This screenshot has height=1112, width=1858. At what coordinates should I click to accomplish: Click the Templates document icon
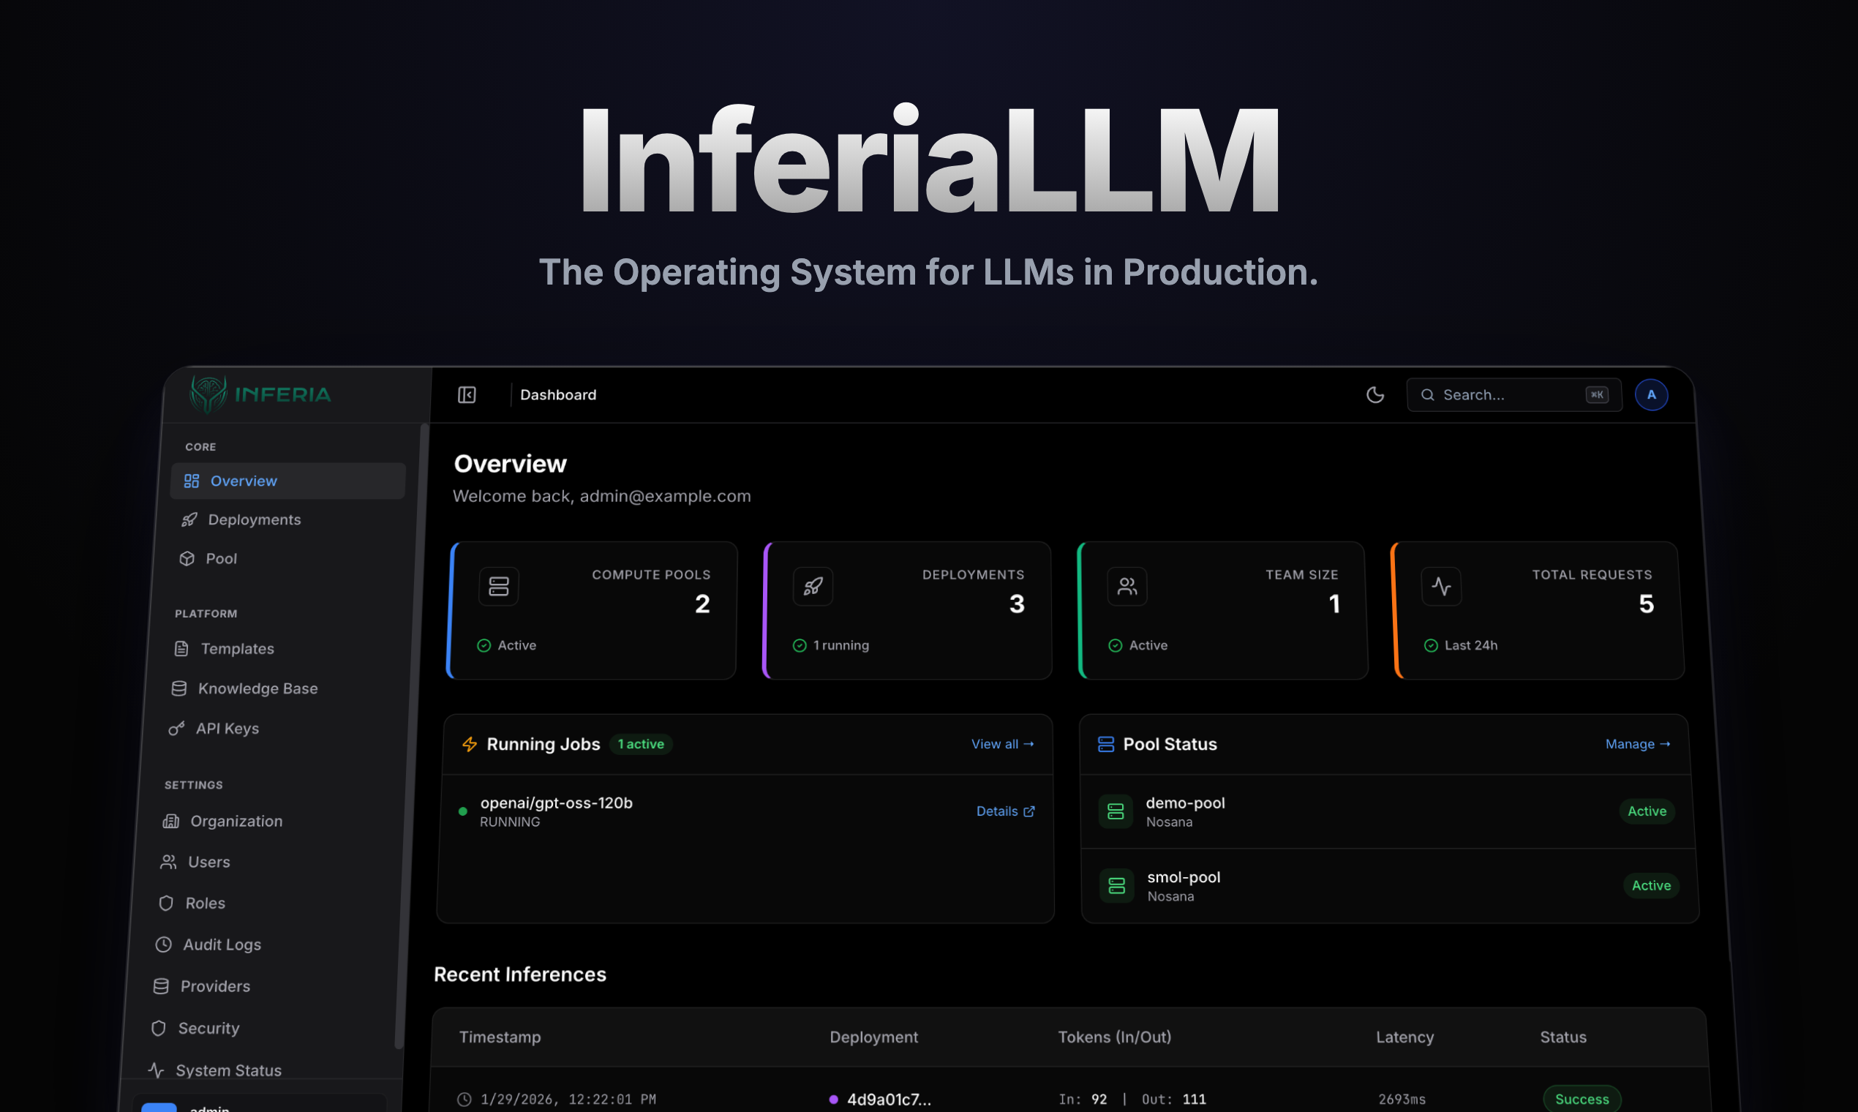coord(181,648)
